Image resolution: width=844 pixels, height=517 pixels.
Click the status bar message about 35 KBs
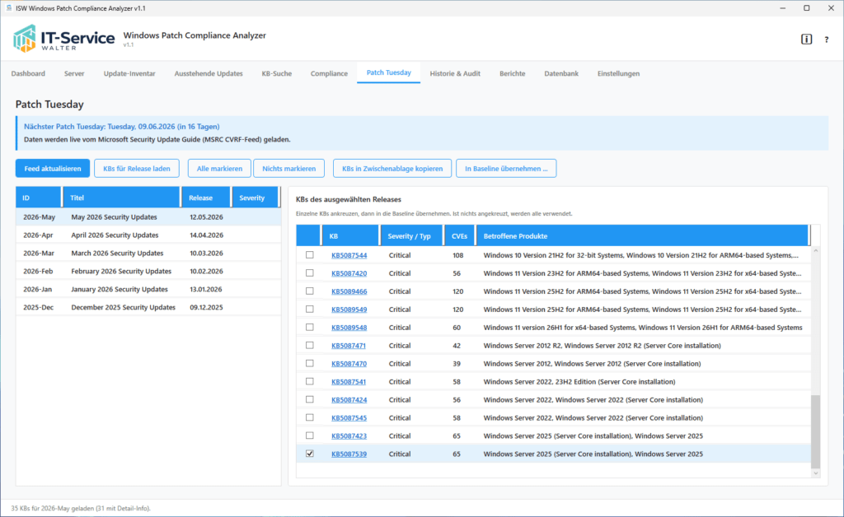coord(81,508)
